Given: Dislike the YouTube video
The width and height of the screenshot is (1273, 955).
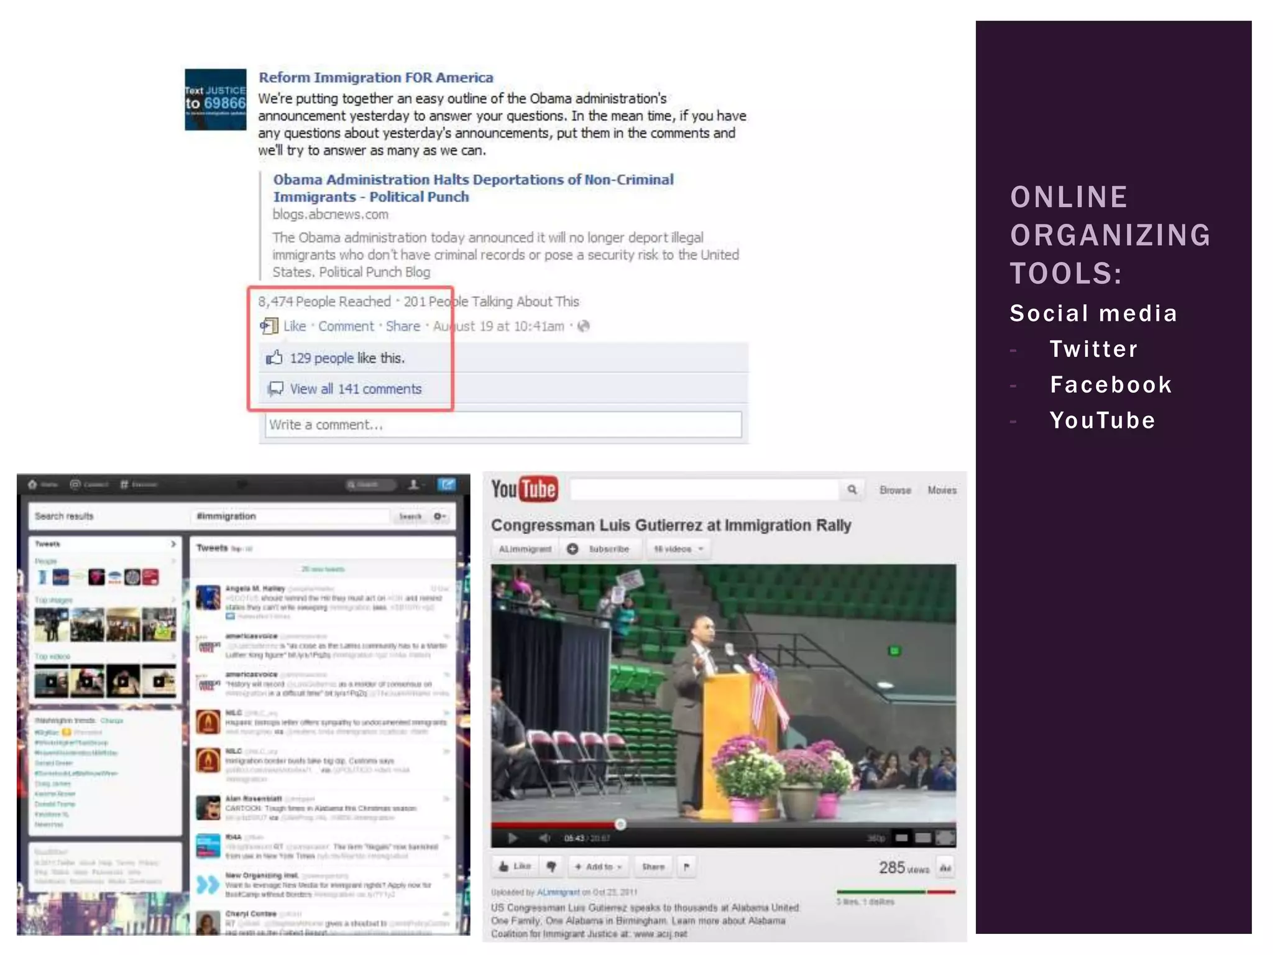Looking at the screenshot, I should point(551,866).
